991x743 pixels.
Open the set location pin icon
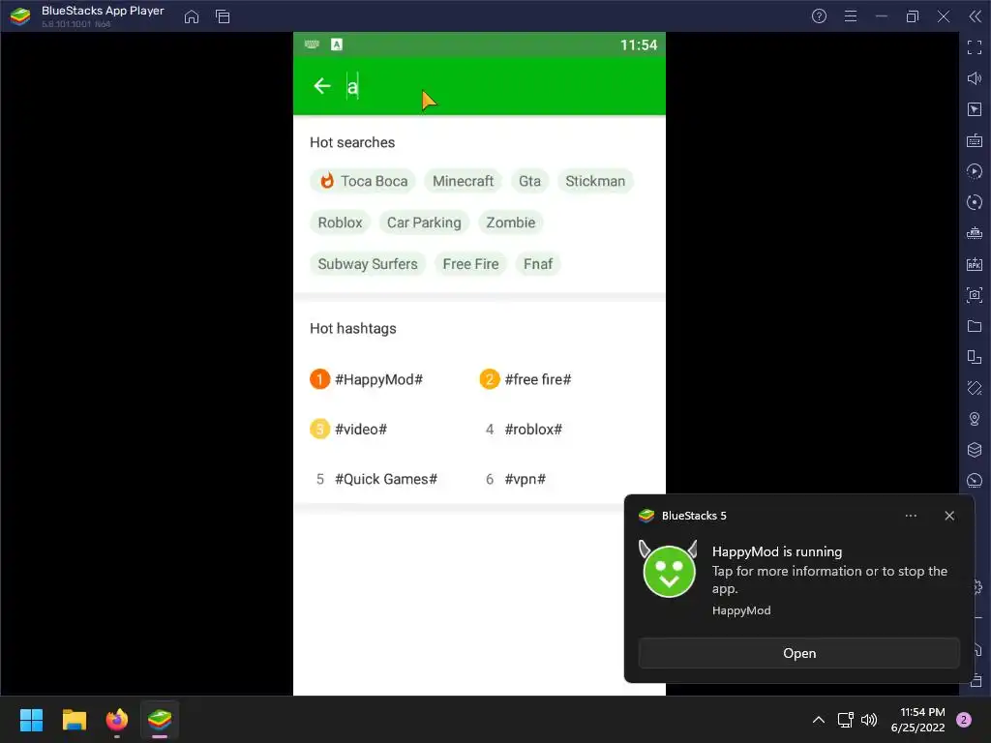975,419
